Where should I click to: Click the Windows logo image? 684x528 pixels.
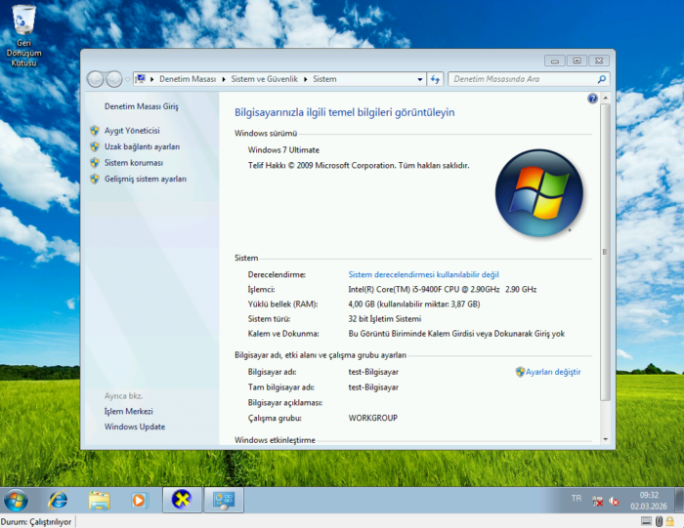(539, 193)
